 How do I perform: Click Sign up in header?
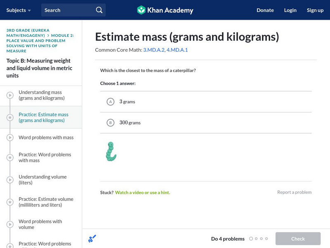315,10
